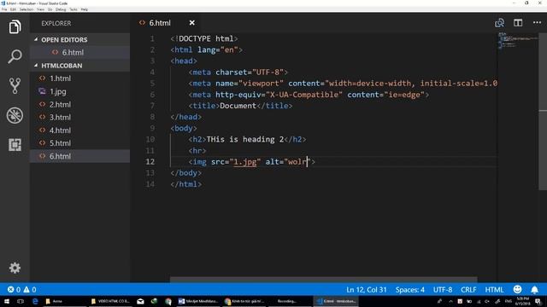
Task: Click line number 12 in the gutter
Action: click(150, 162)
